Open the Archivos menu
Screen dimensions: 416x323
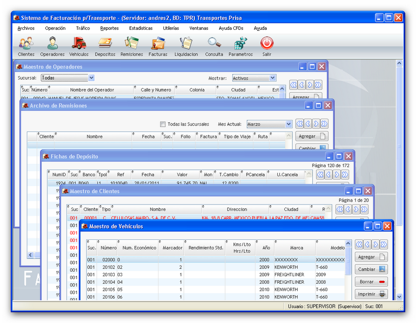[26, 28]
